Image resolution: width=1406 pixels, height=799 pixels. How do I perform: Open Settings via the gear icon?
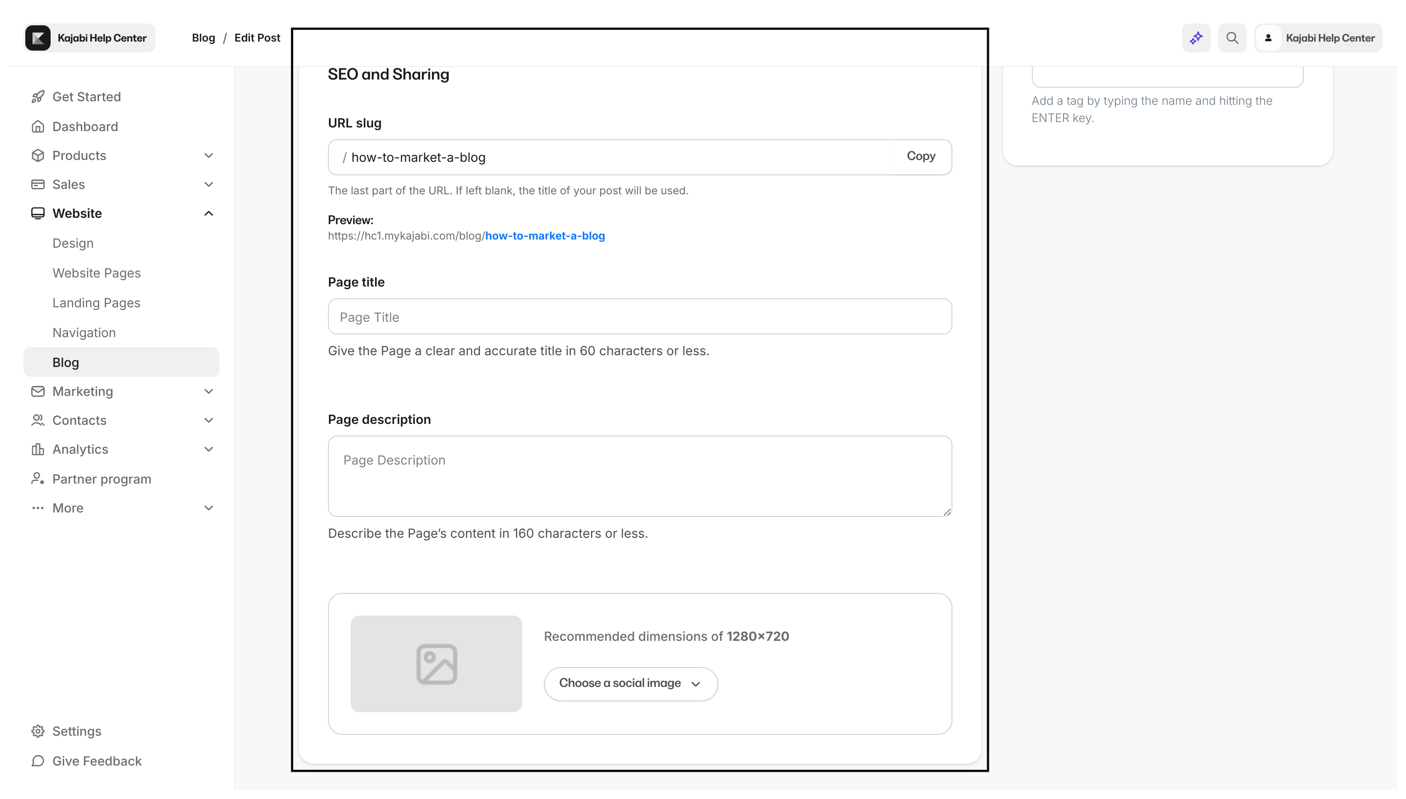click(x=37, y=730)
